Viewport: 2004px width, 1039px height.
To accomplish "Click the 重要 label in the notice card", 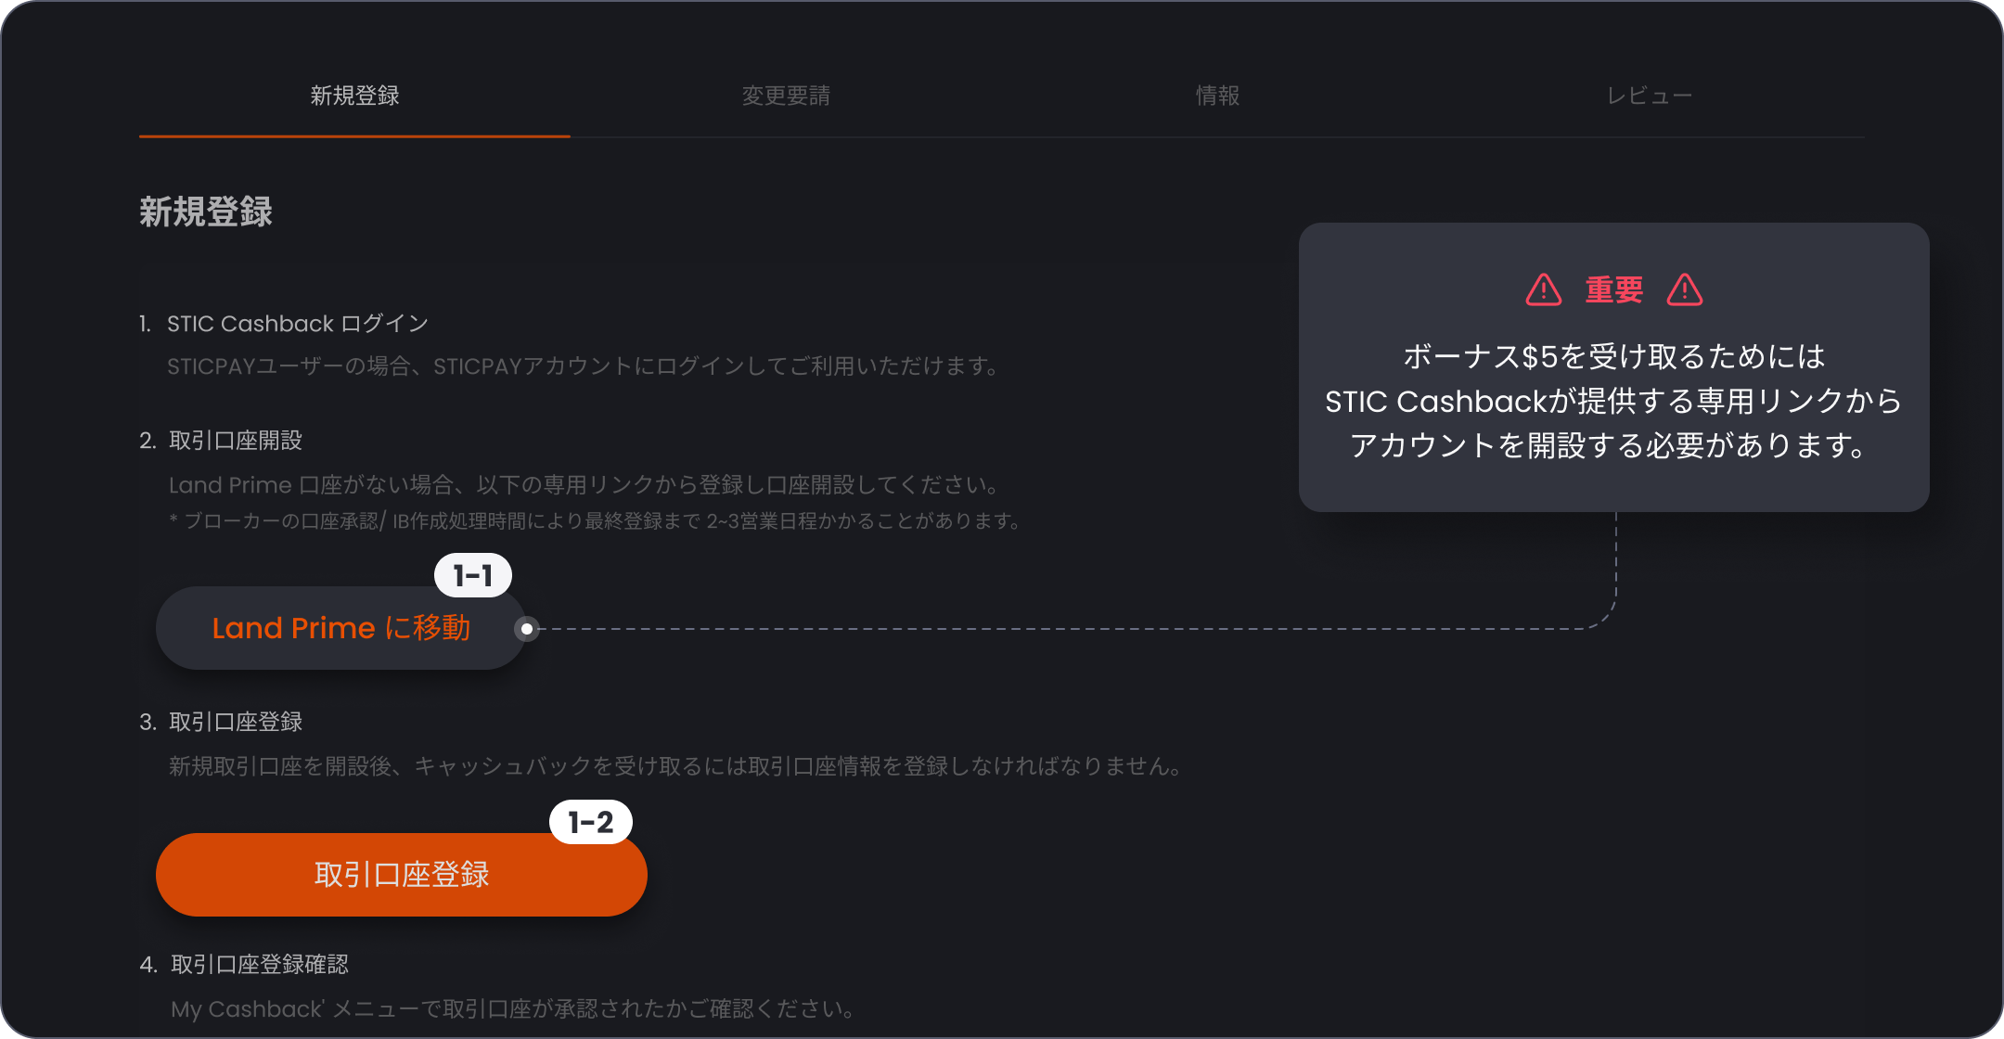I will 1612,289.
